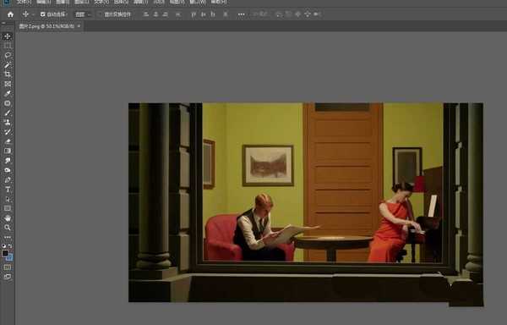Switch to the 图片2.png document tab
The height and width of the screenshot is (325, 507).
coord(46,26)
